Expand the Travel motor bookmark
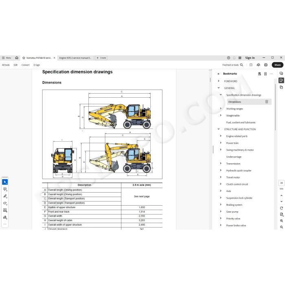 (x=221, y=177)
